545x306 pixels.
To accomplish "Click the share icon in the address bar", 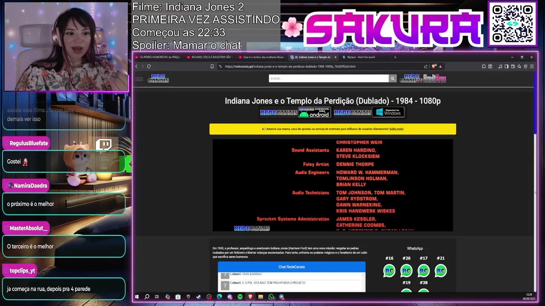I will click(426, 66).
